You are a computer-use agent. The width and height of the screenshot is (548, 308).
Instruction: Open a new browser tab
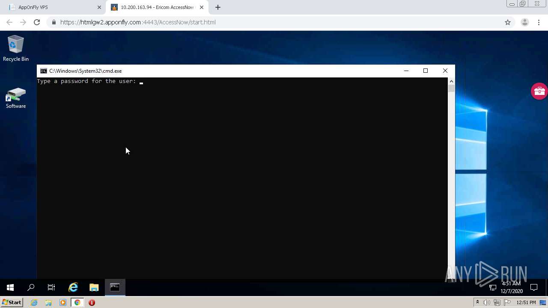click(218, 7)
